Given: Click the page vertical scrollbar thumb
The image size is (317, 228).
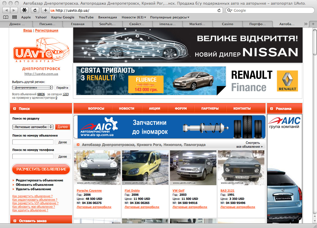Looking at the screenshot, I should tap(315, 42).
